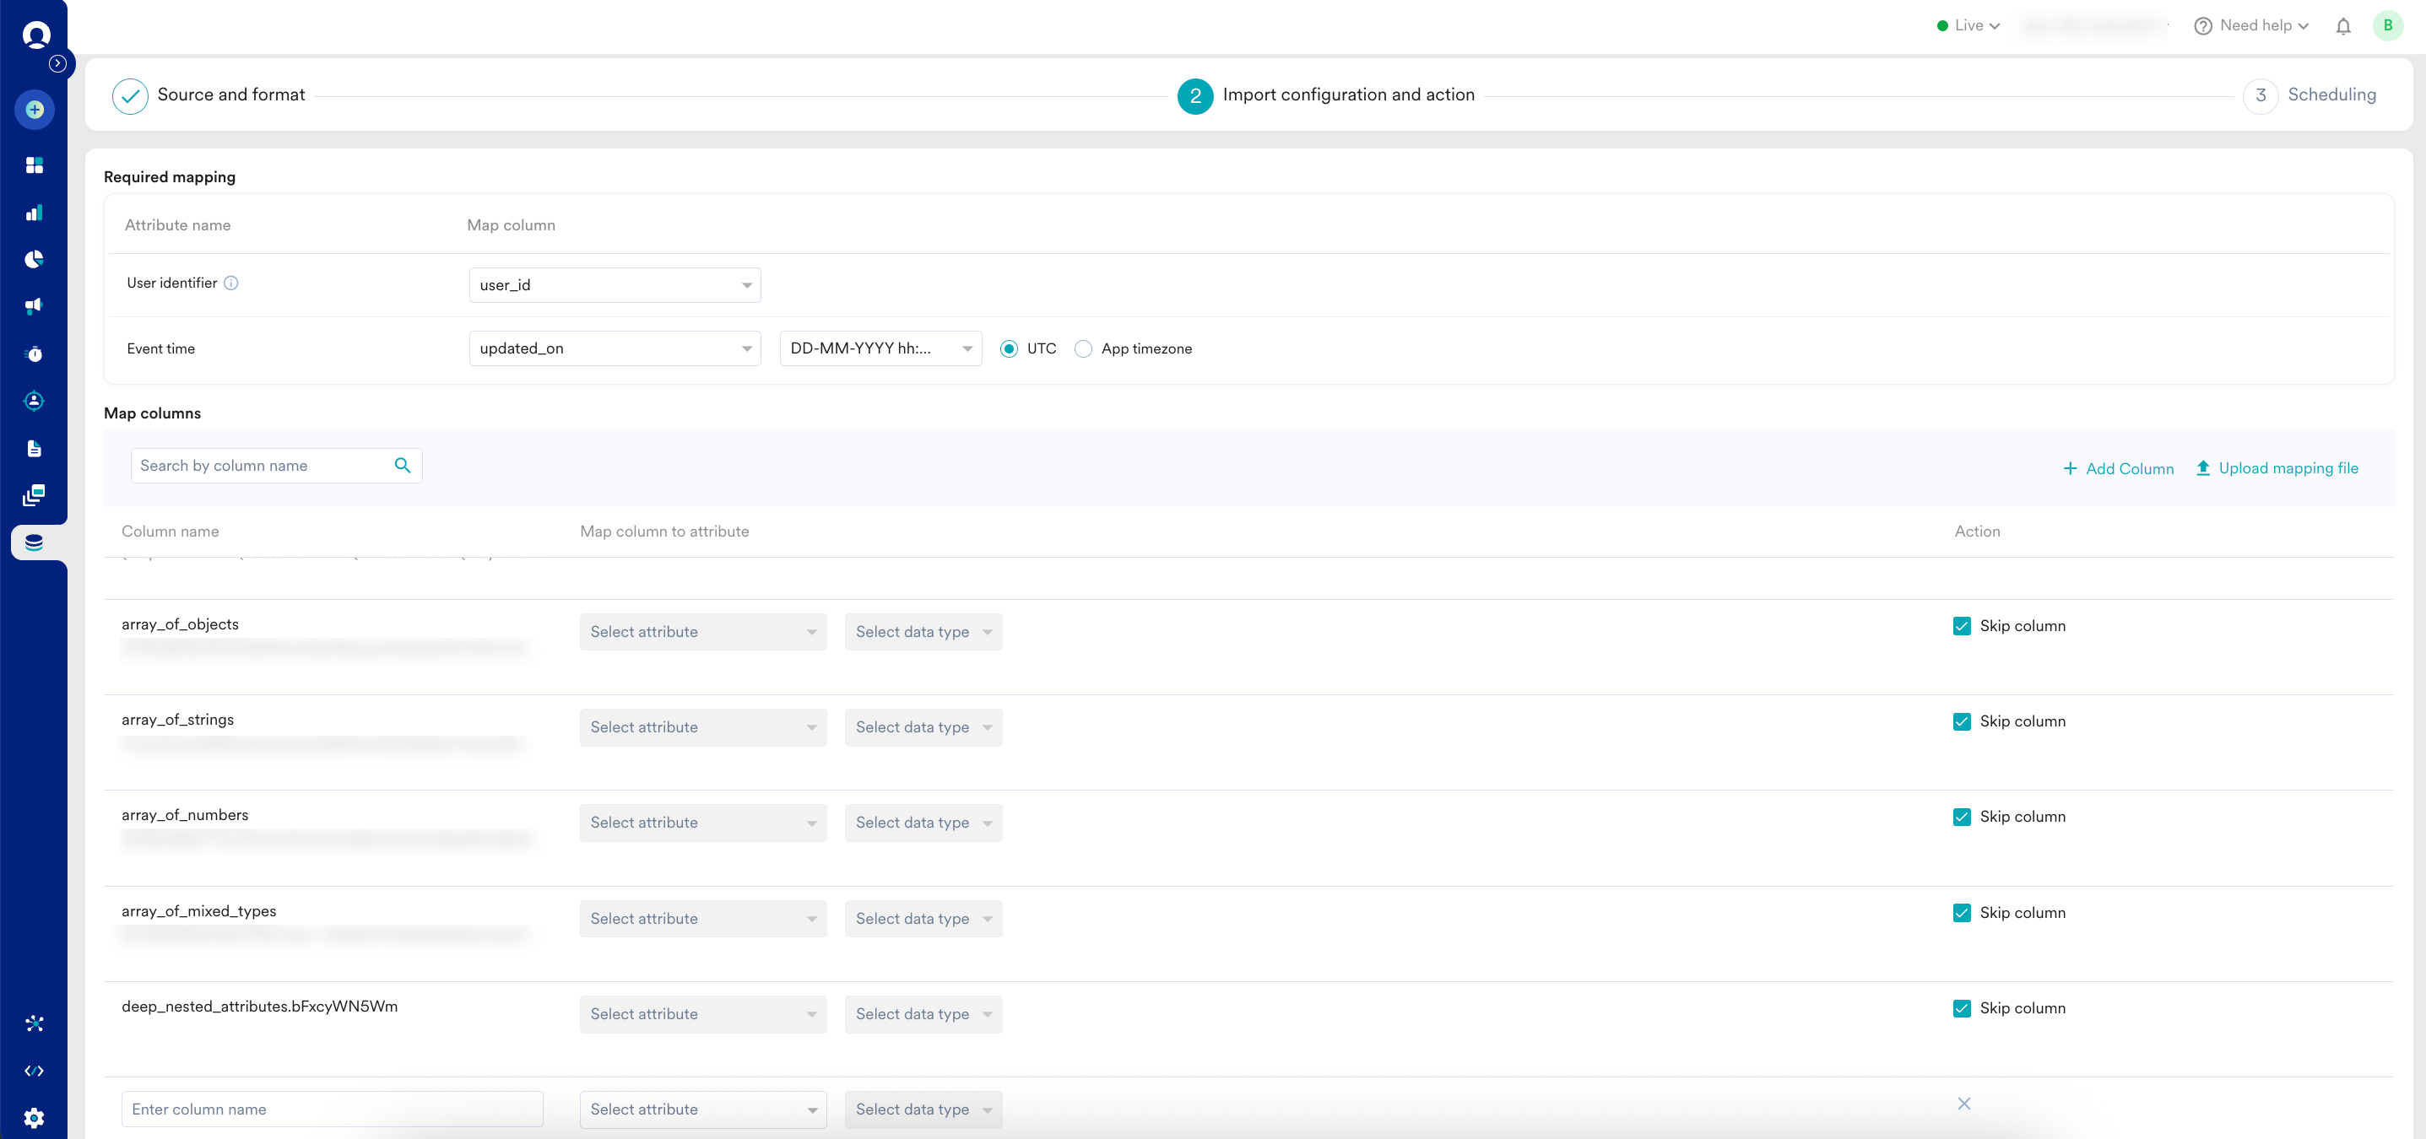Screen dimensions: 2426x1139
Task: Click Upload mapping file link
Action: 2277,469
